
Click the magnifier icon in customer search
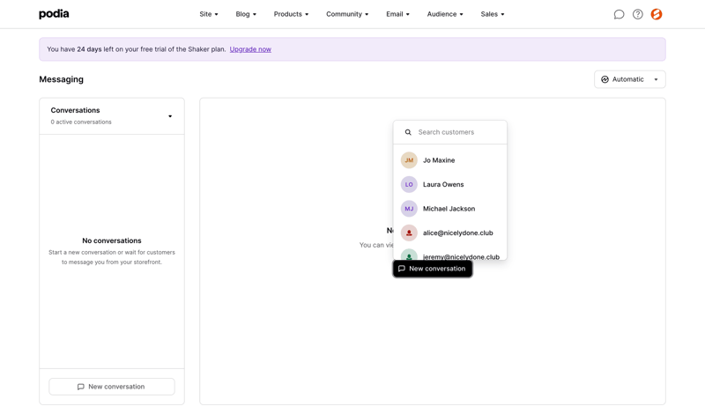[408, 132]
